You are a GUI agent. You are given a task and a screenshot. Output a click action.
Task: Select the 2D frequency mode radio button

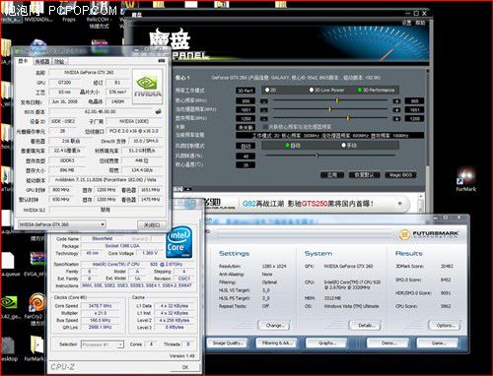point(267,90)
